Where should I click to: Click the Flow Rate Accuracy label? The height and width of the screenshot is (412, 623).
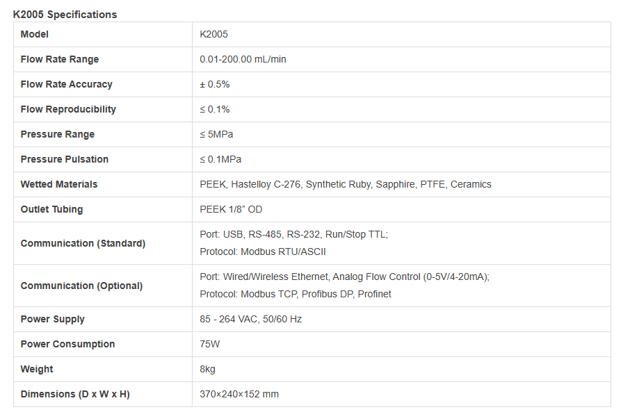[66, 84]
